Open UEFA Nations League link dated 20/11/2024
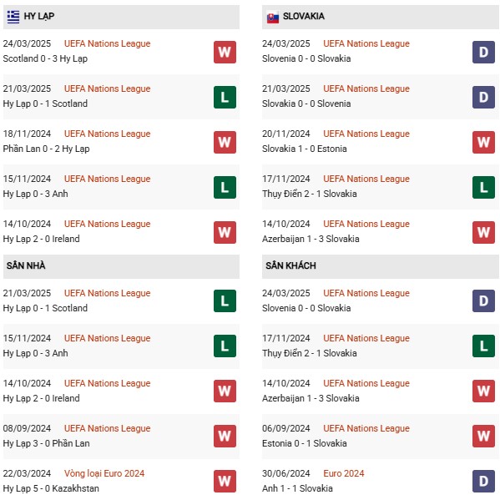The height and width of the screenshot is (500, 500). coord(366,134)
